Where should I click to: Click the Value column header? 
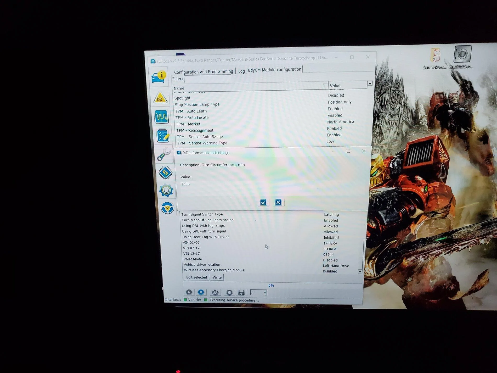click(348, 85)
